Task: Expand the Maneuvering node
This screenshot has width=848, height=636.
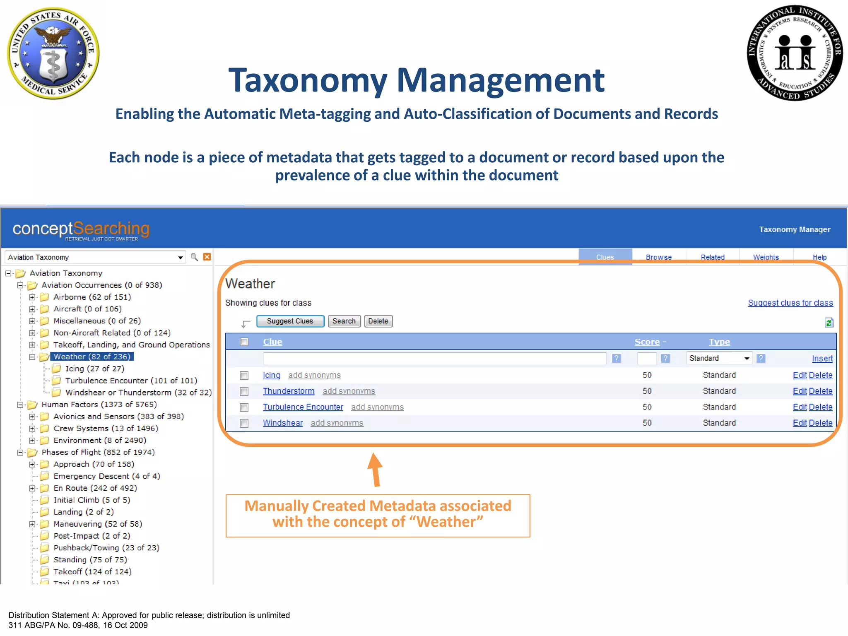Action: 32,524
